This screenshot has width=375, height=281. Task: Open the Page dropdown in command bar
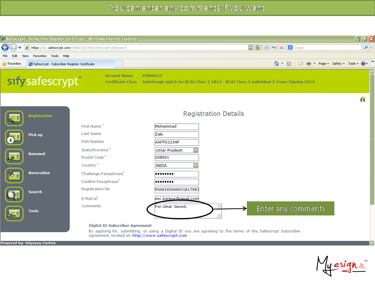click(x=323, y=64)
